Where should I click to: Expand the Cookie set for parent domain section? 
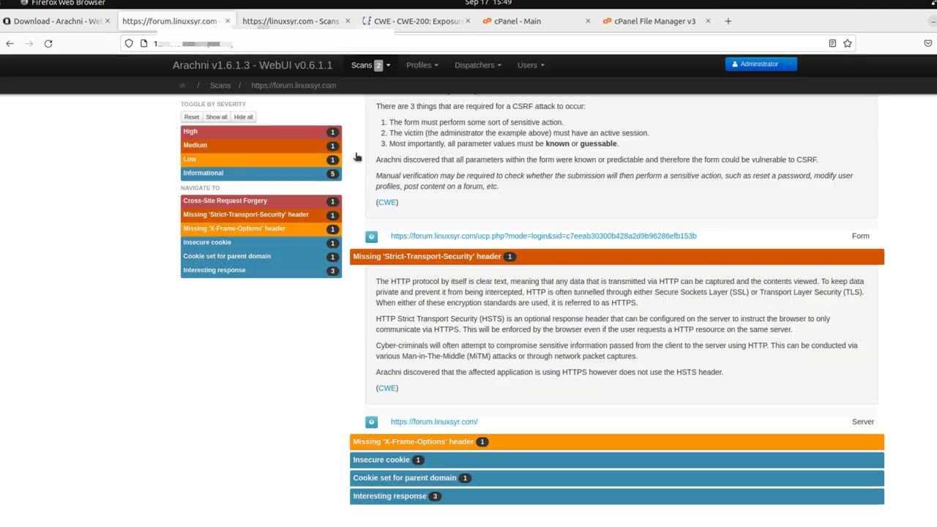click(617, 478)
